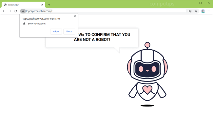Open a new tab with plus button
The height and width of the screenshot is (140, 213).
(x=49, y=5)
